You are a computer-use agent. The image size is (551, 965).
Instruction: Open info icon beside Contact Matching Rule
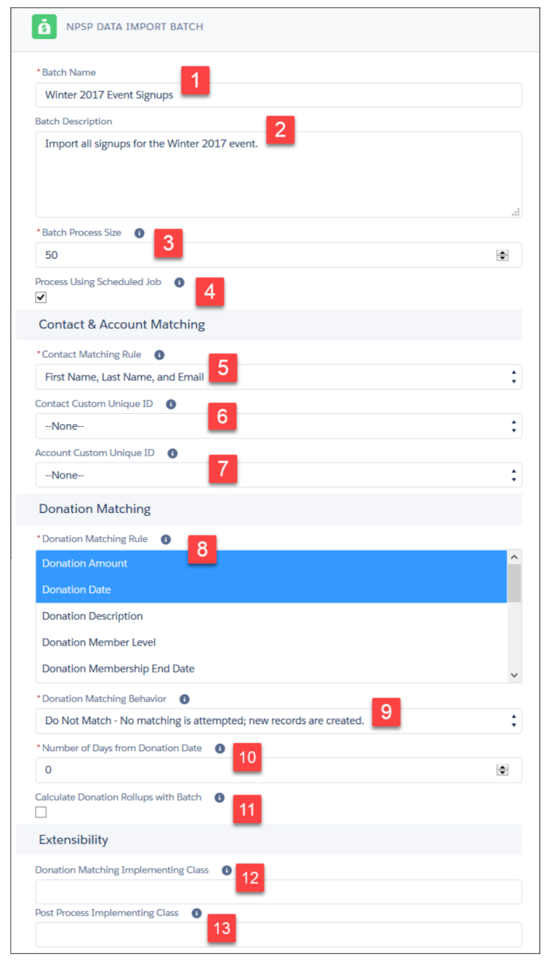coord(159,355)
